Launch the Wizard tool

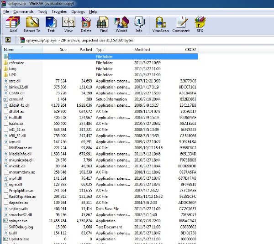point(121,22)
